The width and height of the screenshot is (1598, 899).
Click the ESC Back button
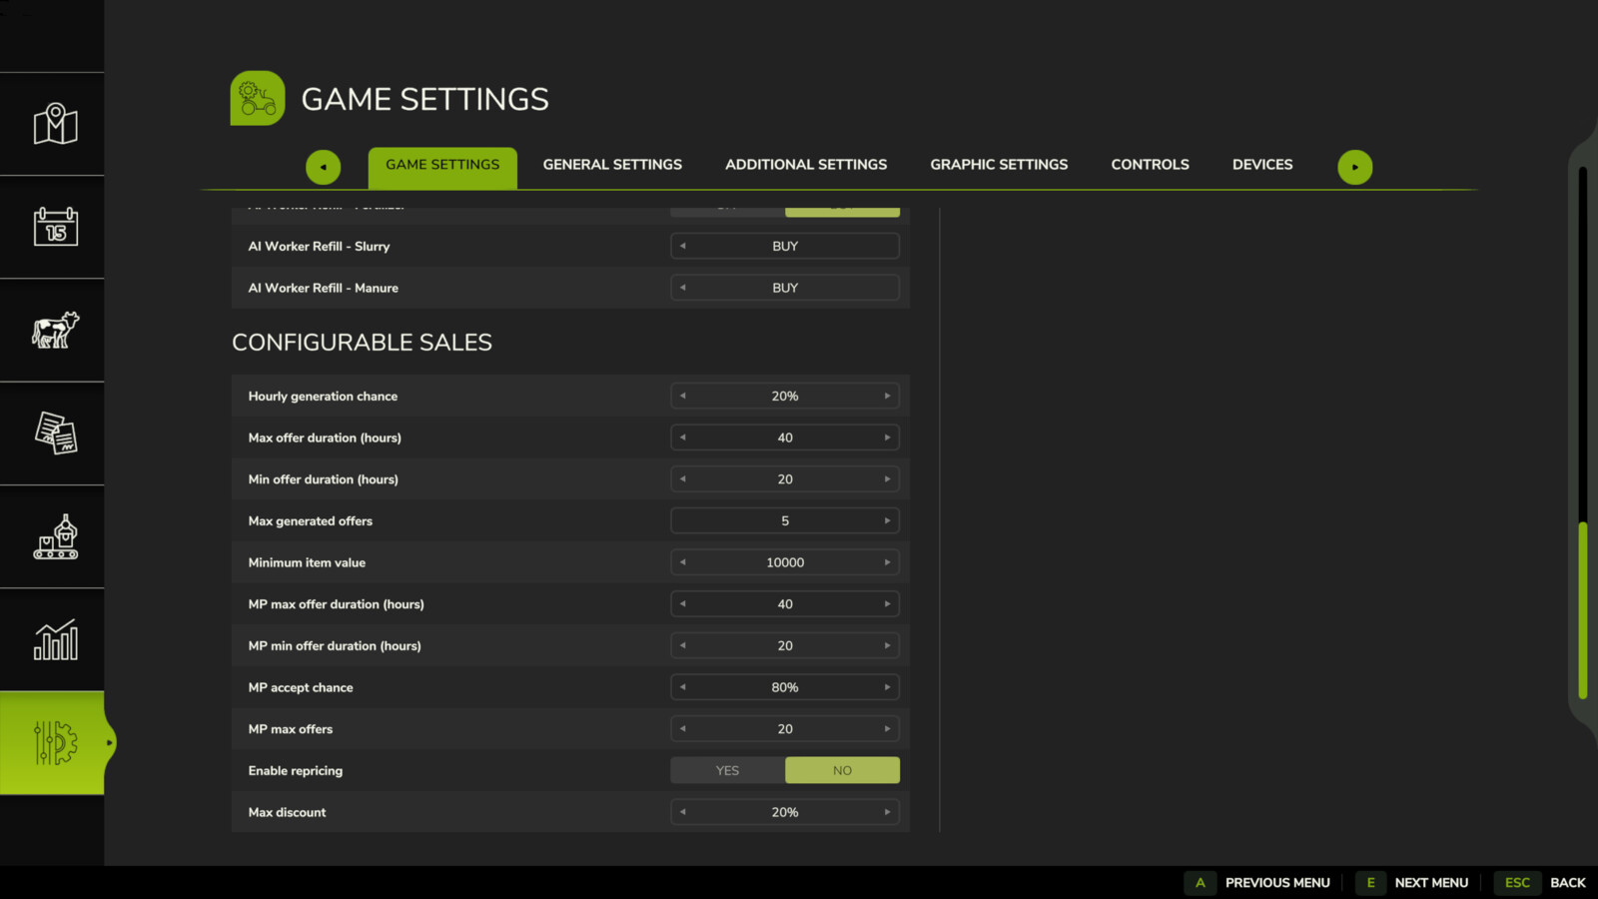tap(1540, 883)
